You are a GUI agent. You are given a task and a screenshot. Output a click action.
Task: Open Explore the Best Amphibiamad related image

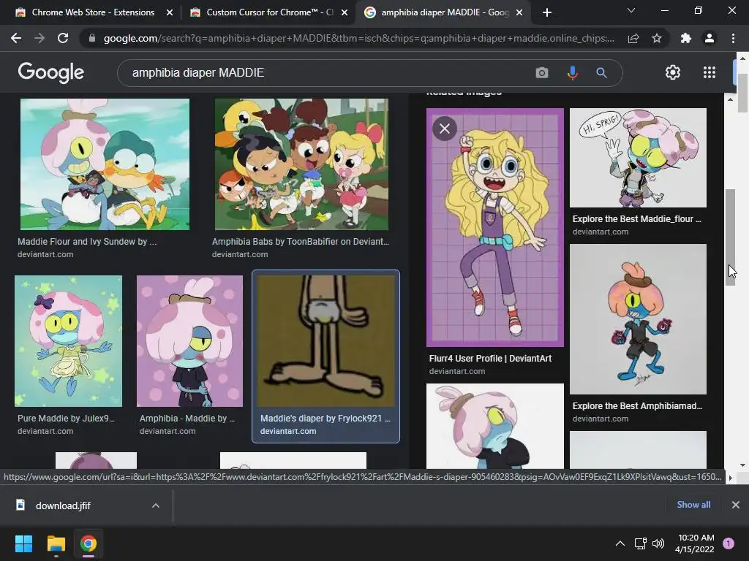(638, 319)
